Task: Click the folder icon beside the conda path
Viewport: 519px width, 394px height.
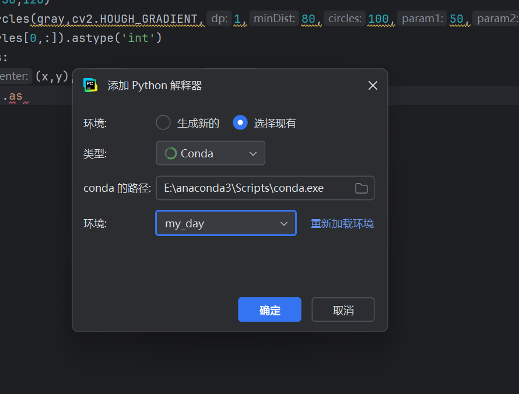Action: tap(361, 188)
